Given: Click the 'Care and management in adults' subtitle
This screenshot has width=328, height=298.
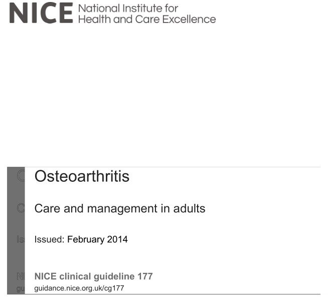Looking at the screenshot, I should coord(120,208).
